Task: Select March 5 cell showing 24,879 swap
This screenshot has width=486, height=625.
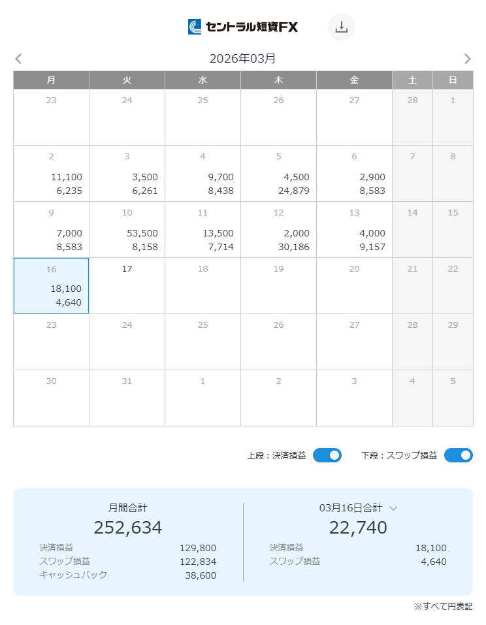Action: [x=278, y=173]
